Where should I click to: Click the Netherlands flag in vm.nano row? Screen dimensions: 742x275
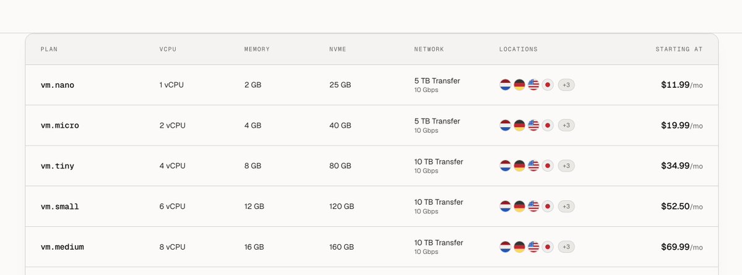[x=506, y=85]
